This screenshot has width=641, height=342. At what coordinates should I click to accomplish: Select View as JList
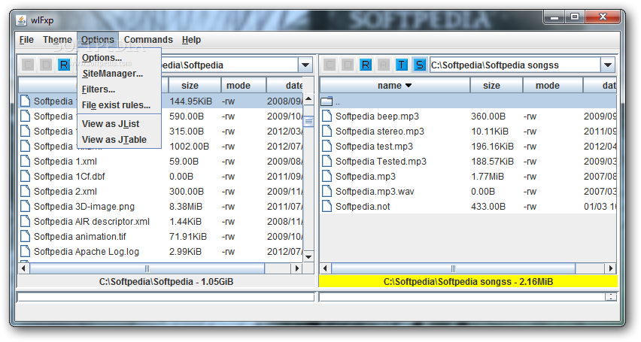tap(120, 124)
